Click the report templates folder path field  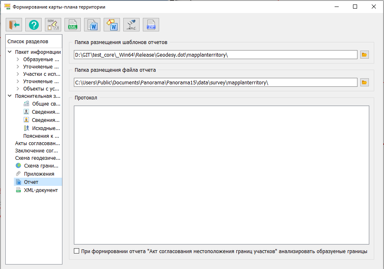[215, 55]
